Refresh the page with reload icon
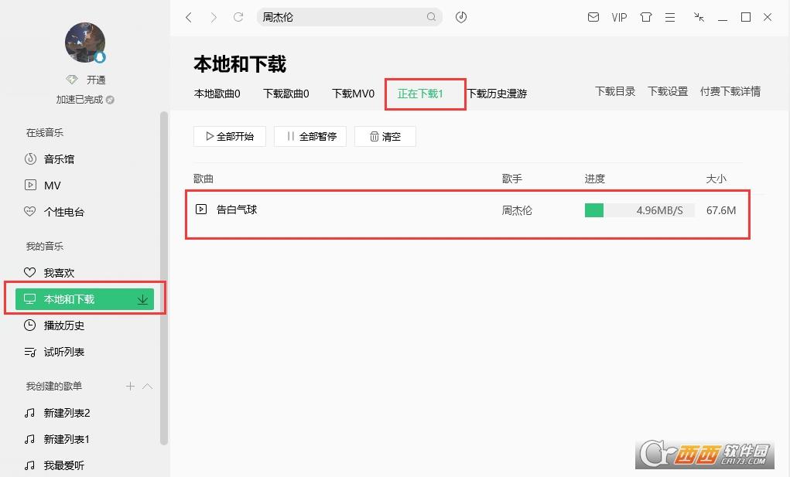The width and height of the screenshot is (790, 477). tap(238, 17)
